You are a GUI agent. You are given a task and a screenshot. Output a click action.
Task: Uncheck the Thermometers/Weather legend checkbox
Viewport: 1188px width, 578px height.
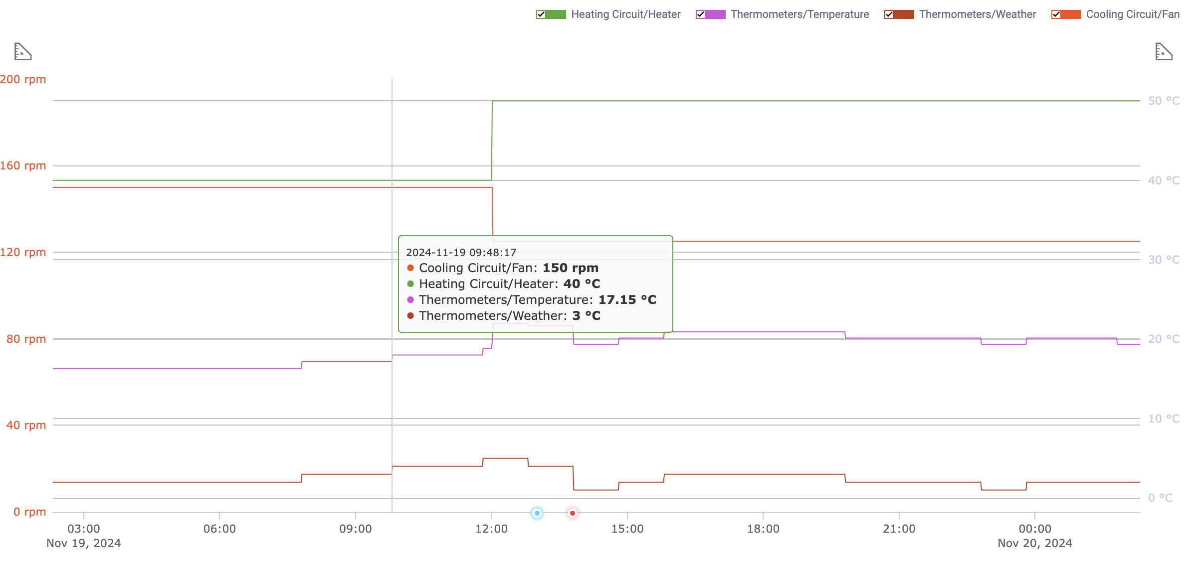click(x=889, y=14)
